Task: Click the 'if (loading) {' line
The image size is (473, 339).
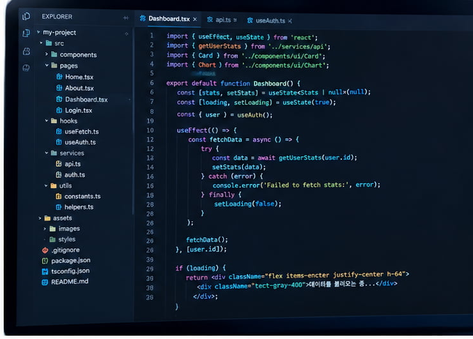Action: [201, 268]
